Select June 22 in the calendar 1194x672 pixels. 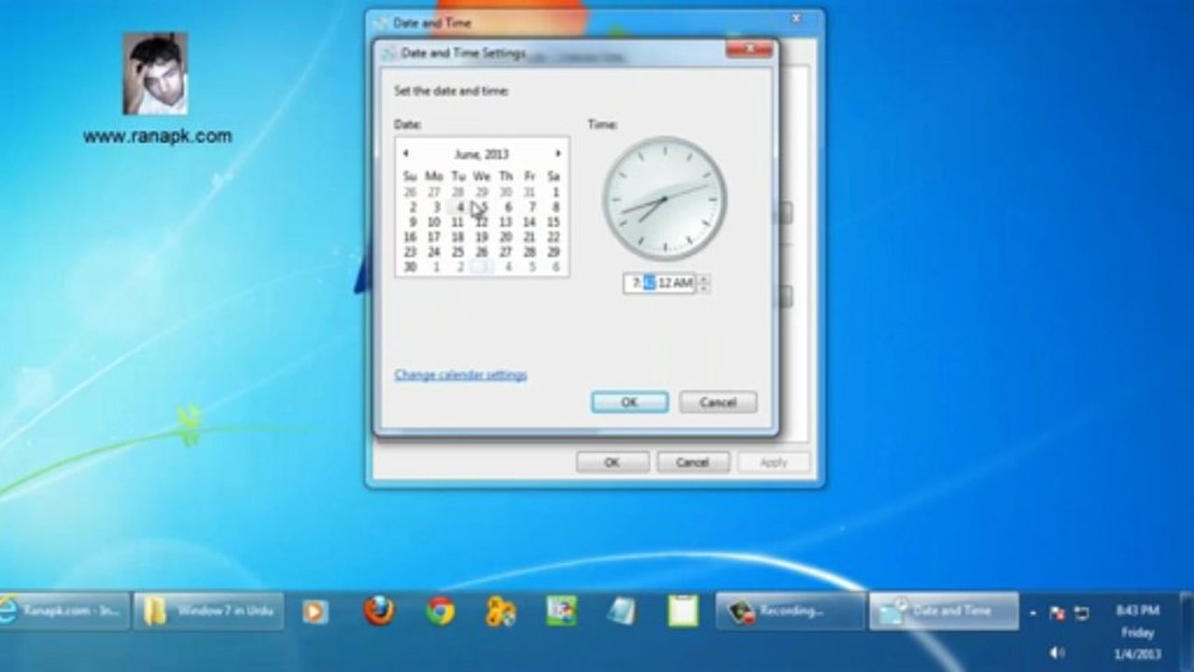554,237
